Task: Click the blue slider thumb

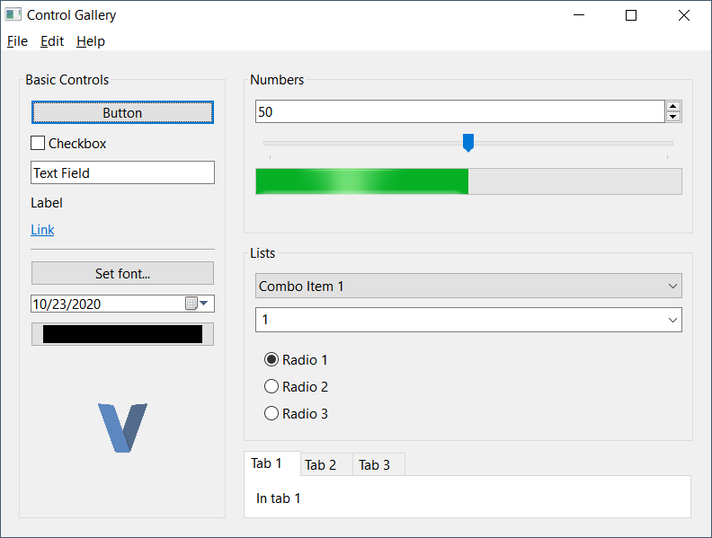Action: coord(468,143)
